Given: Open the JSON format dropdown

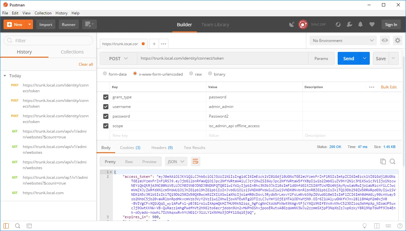Looking at the screenshot, I should 176,162.
